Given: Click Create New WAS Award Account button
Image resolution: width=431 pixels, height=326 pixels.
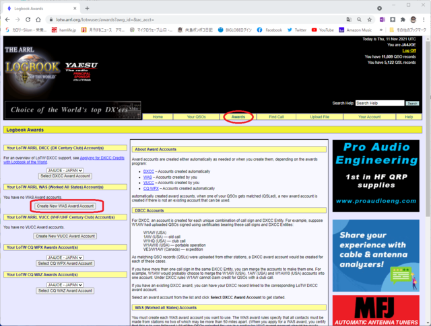Looking at the screenshot, I should 65,206.
